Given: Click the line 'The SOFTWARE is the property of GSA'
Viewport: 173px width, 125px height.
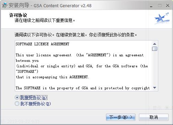Looking at the screenshot, I should (x=52, y=88).
